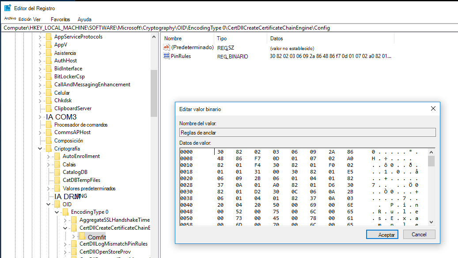The height and width of the screenshot is (258, 458).
Task: Select the AppV folder icon
Action: tap(49, 45)
